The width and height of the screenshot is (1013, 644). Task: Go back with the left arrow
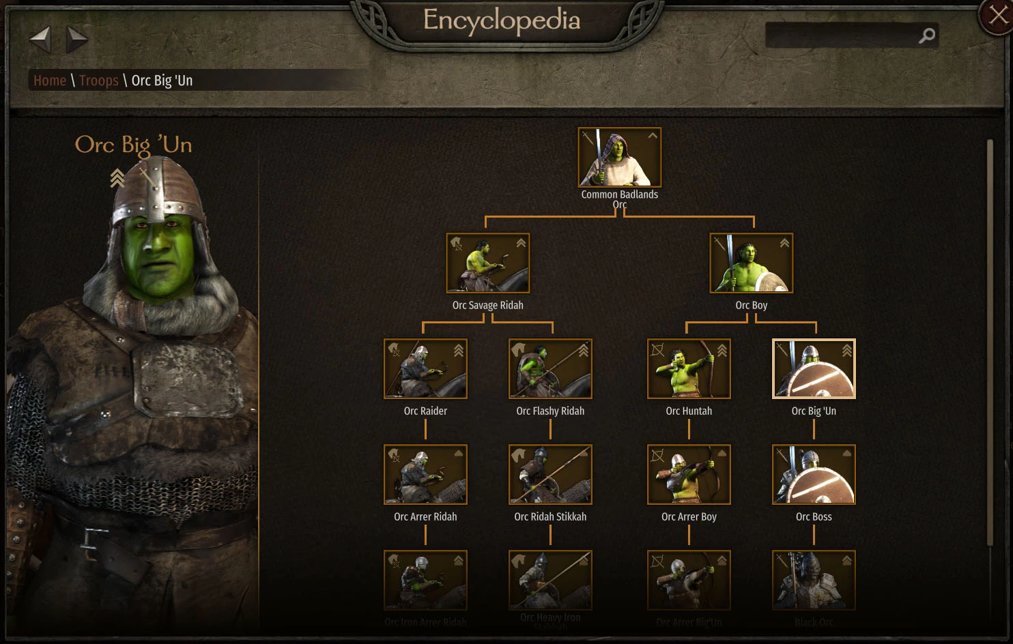[40, 39]
